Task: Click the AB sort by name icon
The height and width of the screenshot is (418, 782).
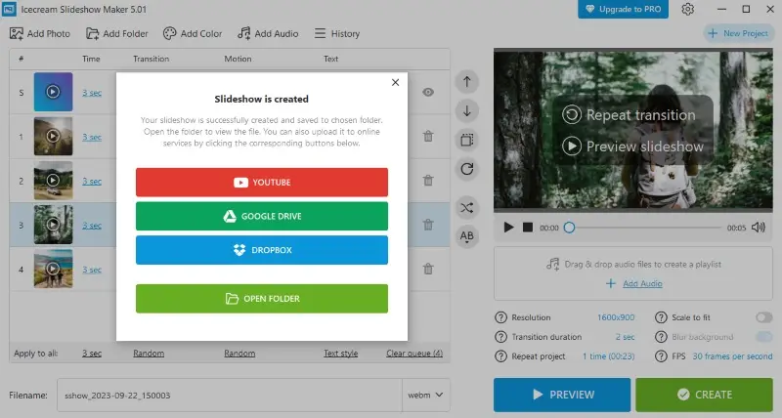Action: tap(467, 236)
